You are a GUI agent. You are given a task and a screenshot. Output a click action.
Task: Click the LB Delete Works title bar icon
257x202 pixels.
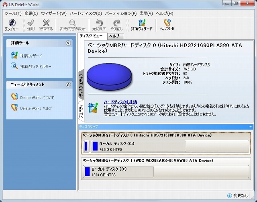click(x=5, y=4)
